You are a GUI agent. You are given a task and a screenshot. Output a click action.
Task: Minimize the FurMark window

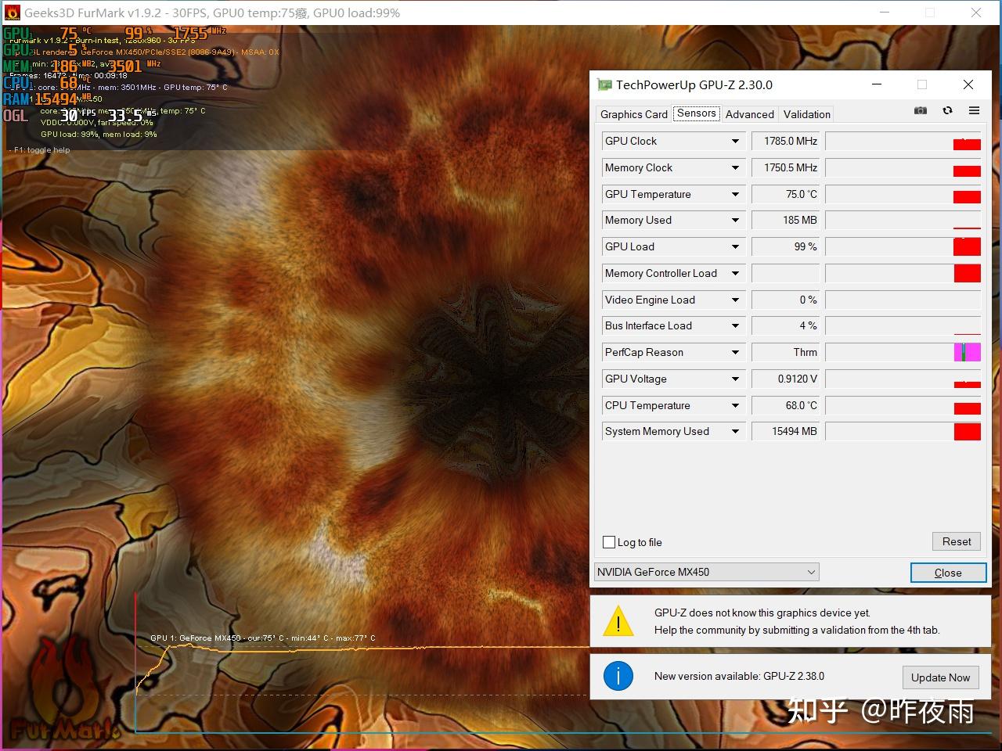click(885, 13)
